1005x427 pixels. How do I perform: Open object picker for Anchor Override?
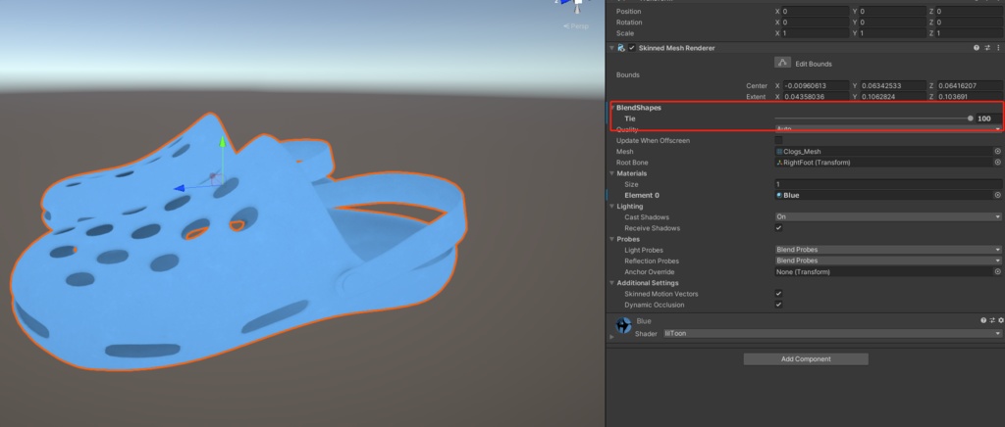[997, 271]
